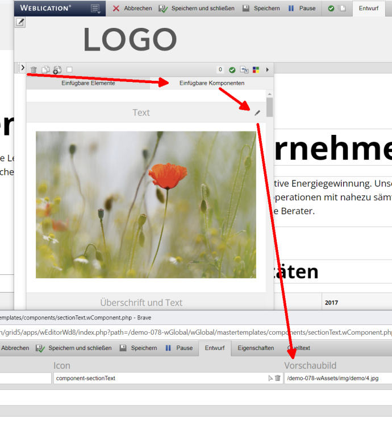Open the Quelltext tab
The image size is (392, 440).
coord(299,348)
